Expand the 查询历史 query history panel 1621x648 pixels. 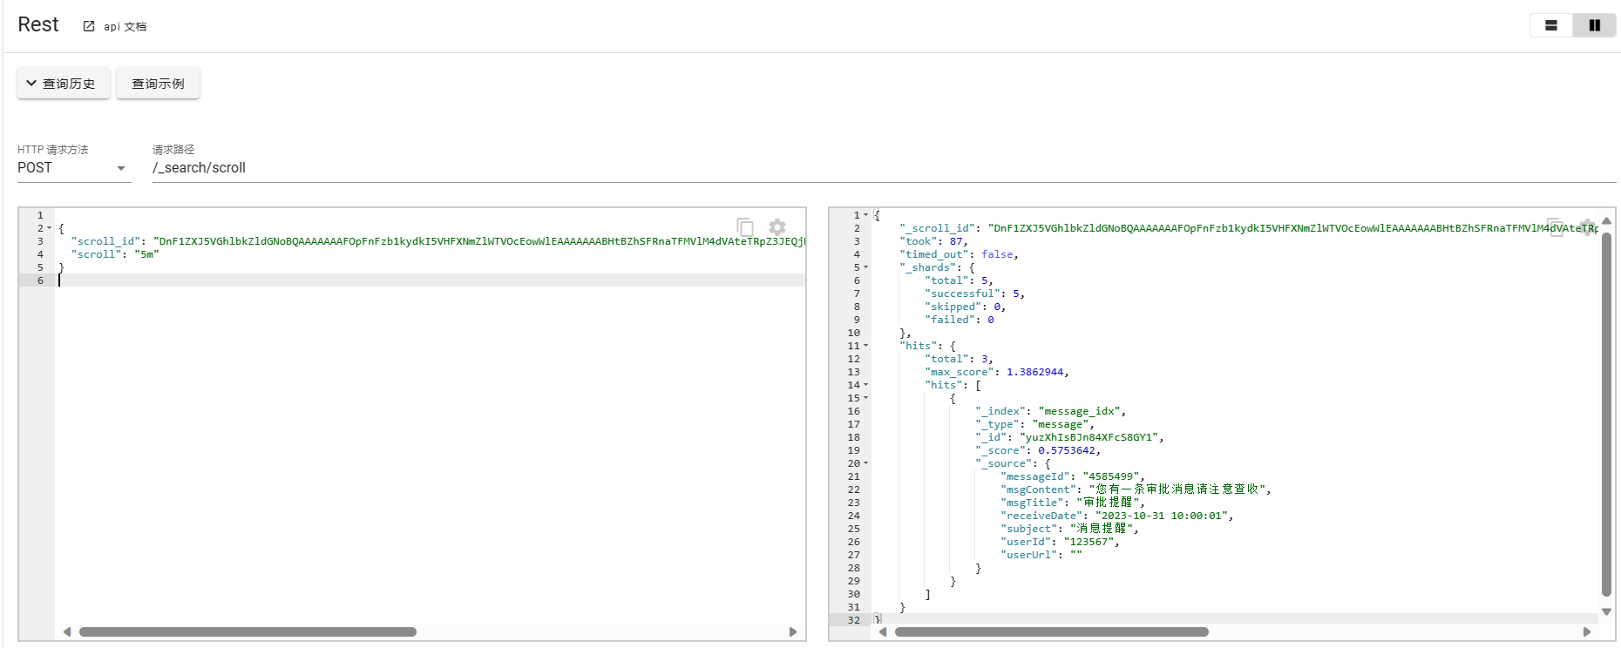[x=64, y=84]
